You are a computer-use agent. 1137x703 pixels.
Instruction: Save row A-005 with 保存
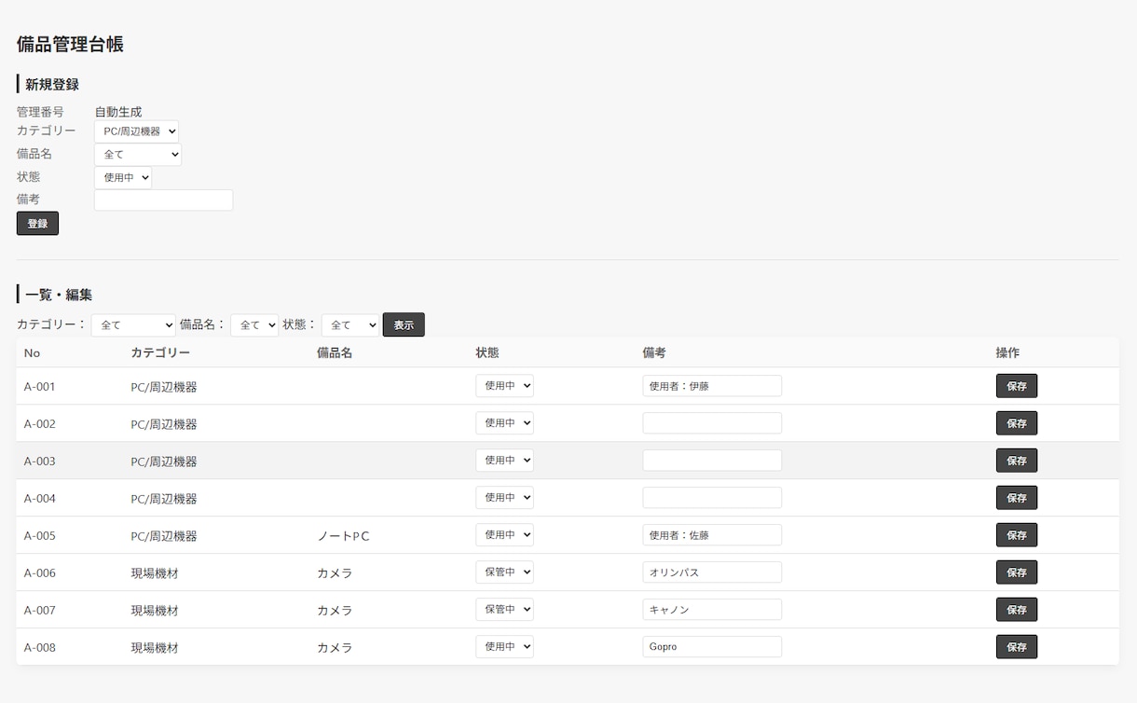tap(1017, 535)
